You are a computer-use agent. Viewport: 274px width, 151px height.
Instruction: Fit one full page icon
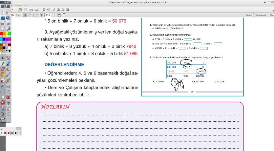click(64, 15)
